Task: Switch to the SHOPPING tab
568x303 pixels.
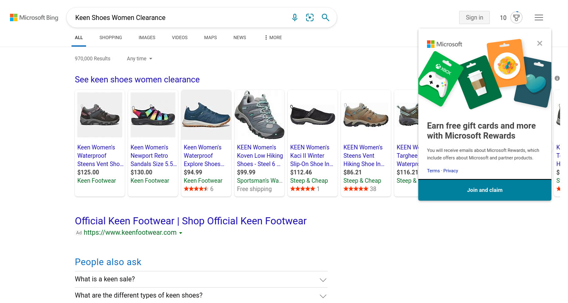Action: click(111, 37)
